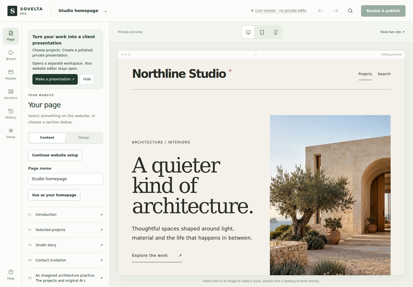Viewport: 413px width, 287px height.
Task: Click the Explore the work link
Action: (157, 255)
